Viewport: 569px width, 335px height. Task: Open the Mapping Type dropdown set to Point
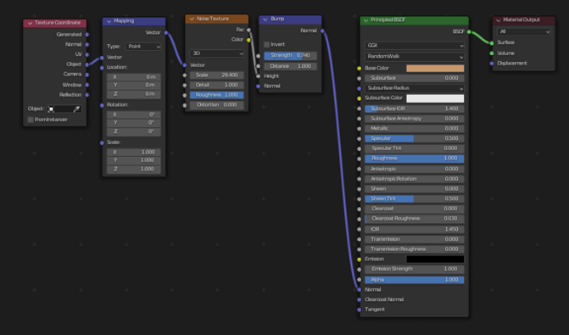coord(143,47)
